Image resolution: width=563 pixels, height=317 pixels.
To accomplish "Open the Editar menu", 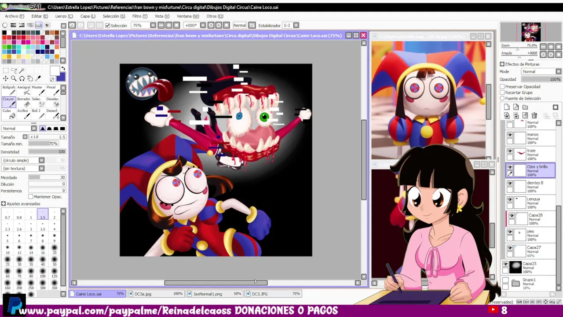I will [40, 16].
